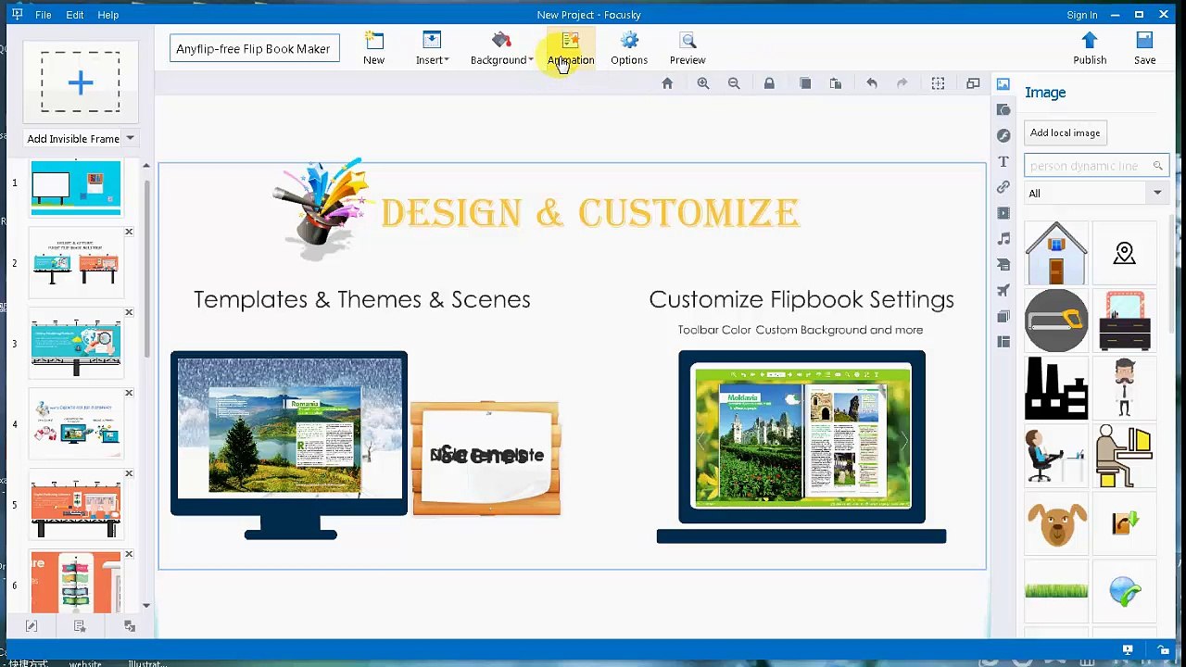Open the Animation editor
1186x667 pixels.
(x=570, y=48)
